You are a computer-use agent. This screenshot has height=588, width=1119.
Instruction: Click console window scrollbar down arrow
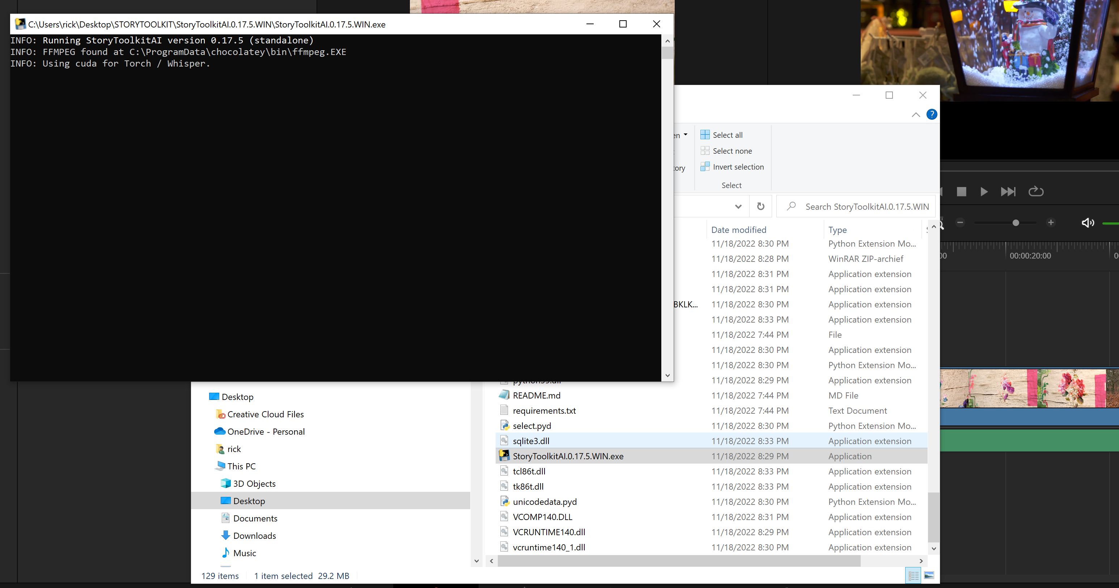click(x=667, y=376)
